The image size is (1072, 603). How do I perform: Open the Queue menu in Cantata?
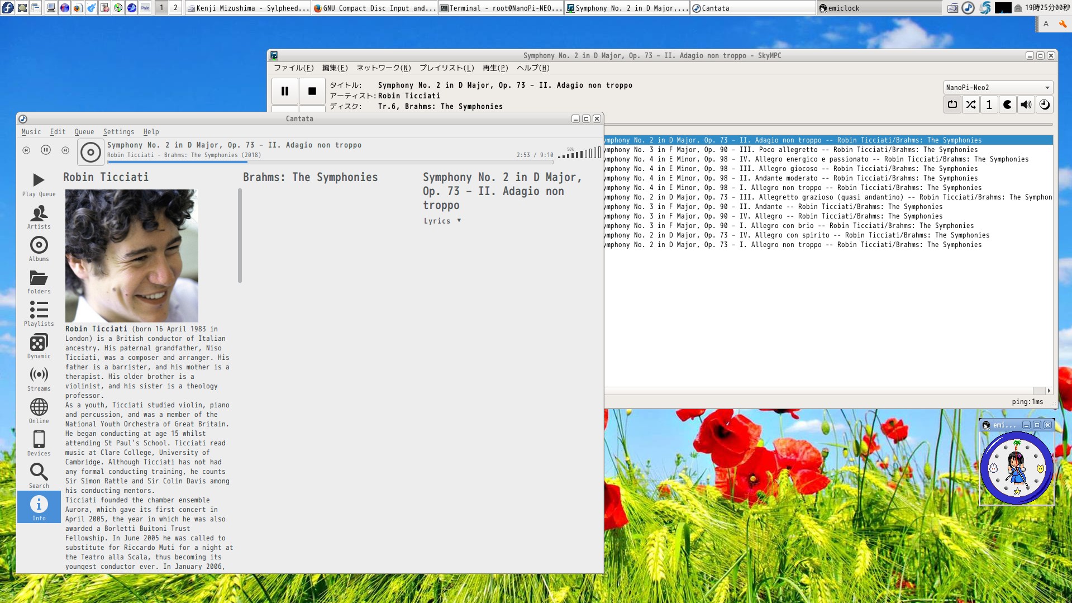pos(84,132)
